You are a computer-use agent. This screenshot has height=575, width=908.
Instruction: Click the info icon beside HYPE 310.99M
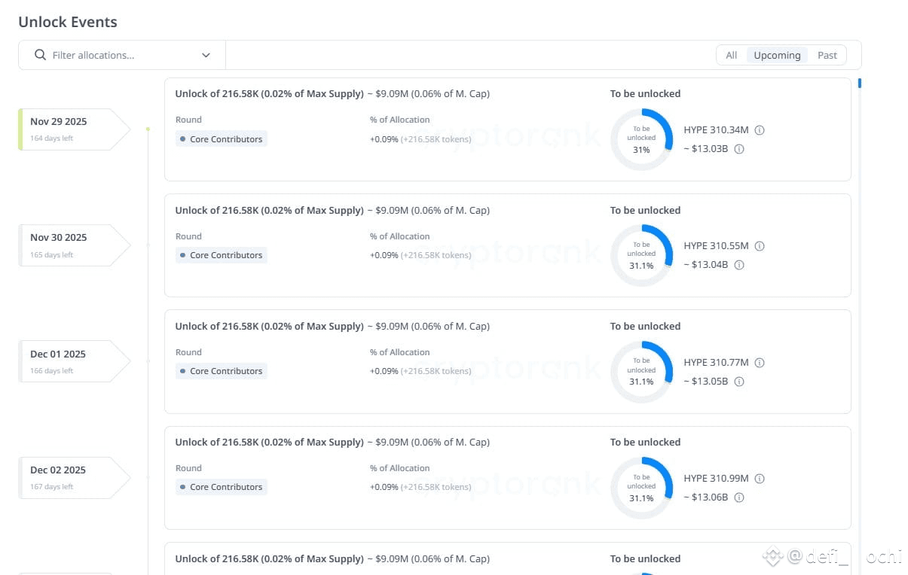(x=760, y=479)
